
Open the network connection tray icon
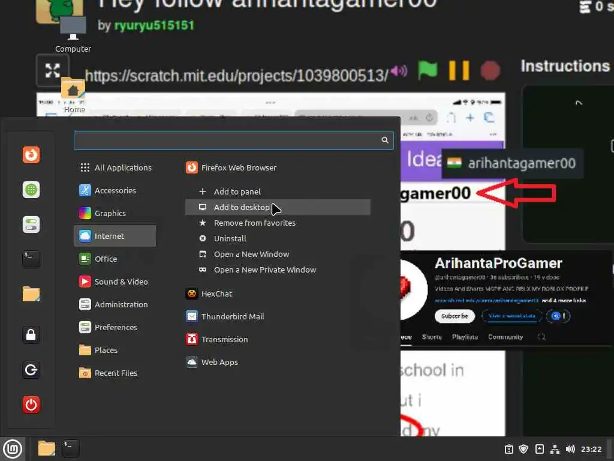pyautogui.click(x=555, y=449)
